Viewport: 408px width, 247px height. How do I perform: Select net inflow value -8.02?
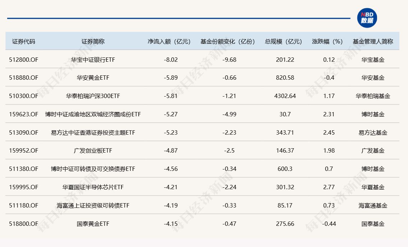click(171, 60)
